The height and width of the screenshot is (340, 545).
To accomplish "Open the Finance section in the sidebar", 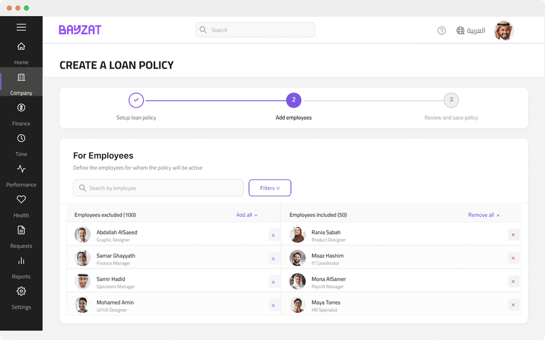I will pos(21,107).
